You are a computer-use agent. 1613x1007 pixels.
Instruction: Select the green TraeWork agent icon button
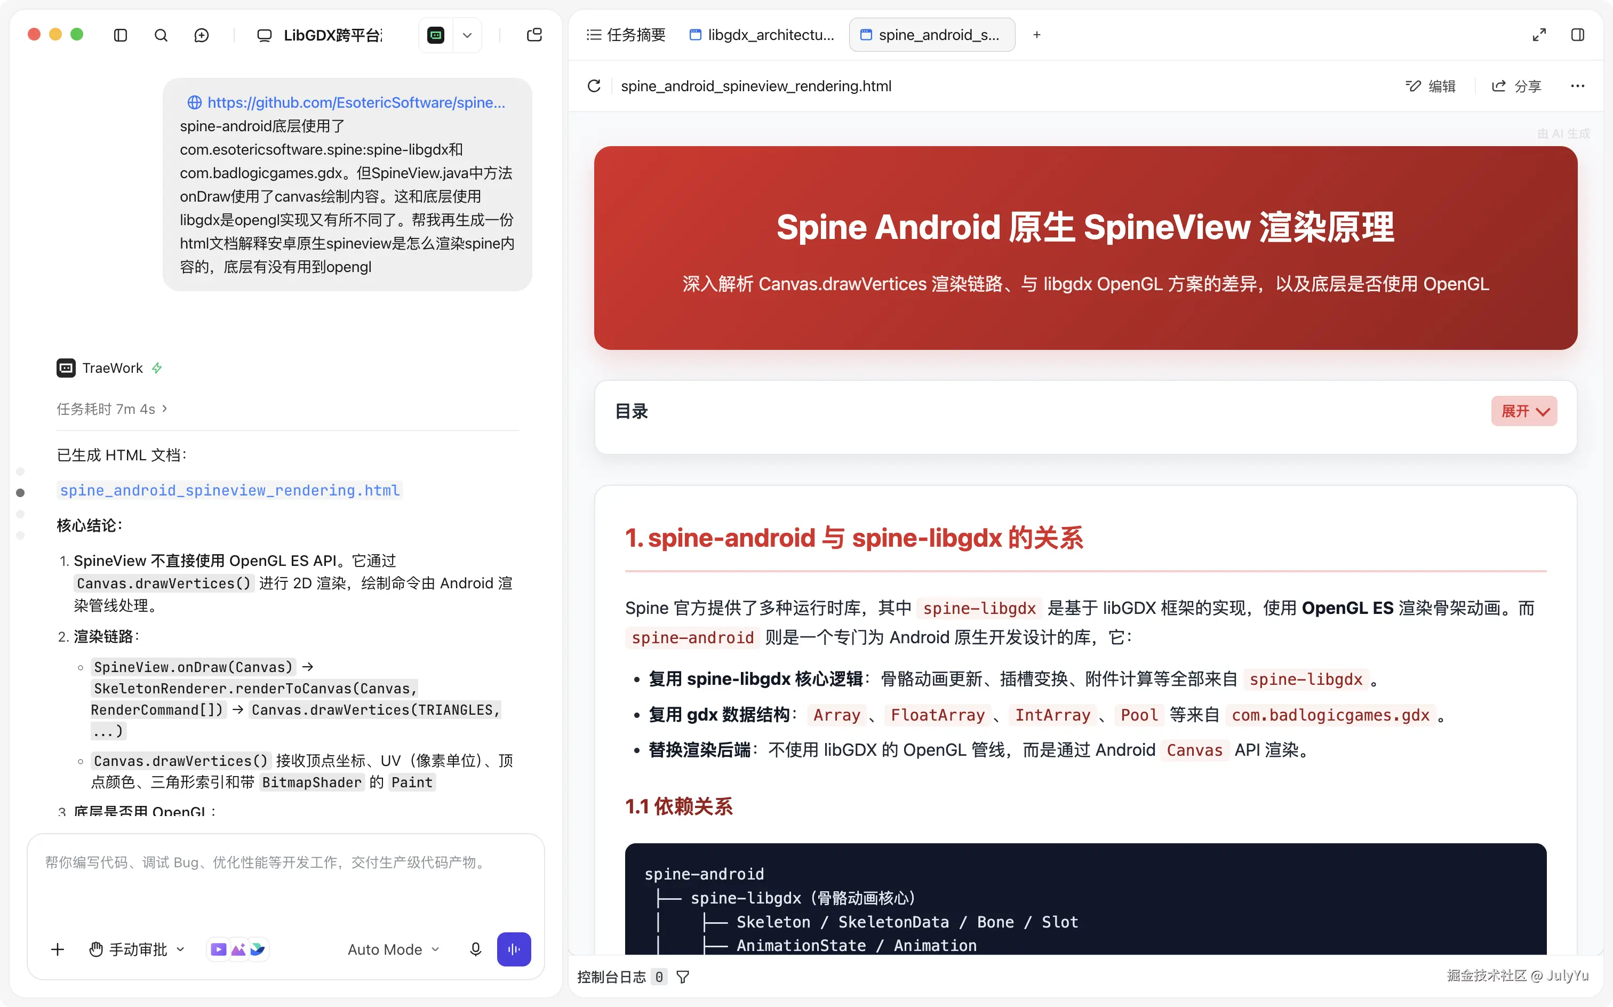pos(436,35)
